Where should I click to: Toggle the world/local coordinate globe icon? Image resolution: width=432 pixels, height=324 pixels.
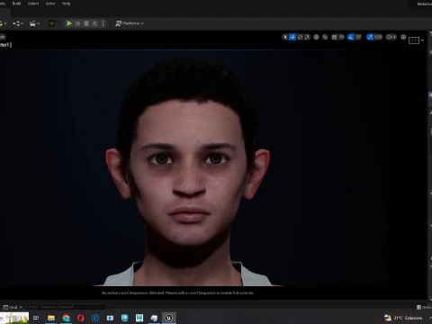(316, 37)
